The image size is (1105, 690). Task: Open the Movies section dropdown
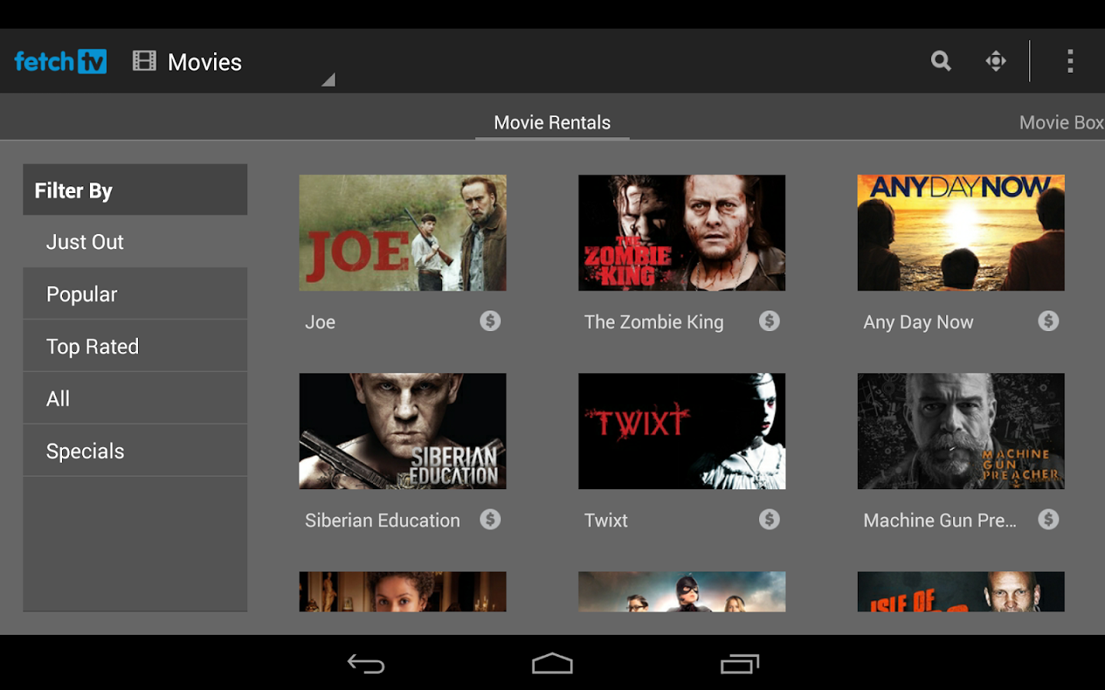click(204, 61)
